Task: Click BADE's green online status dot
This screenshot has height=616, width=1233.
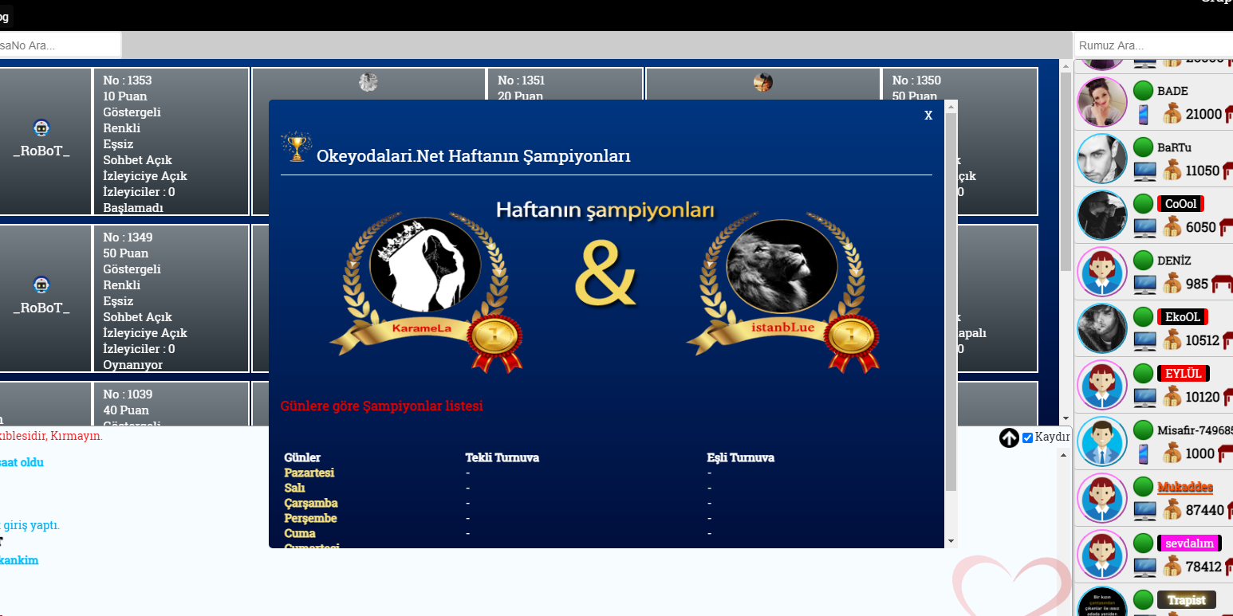Action: click(1144, 91)
